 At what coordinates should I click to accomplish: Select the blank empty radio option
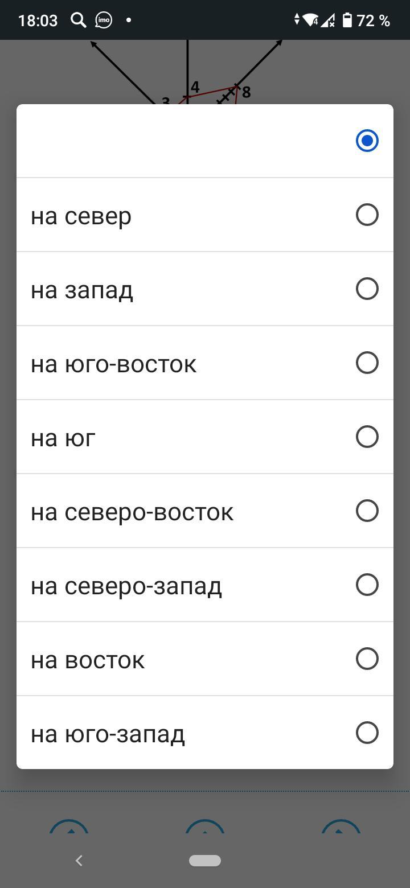tap(367, 141)
